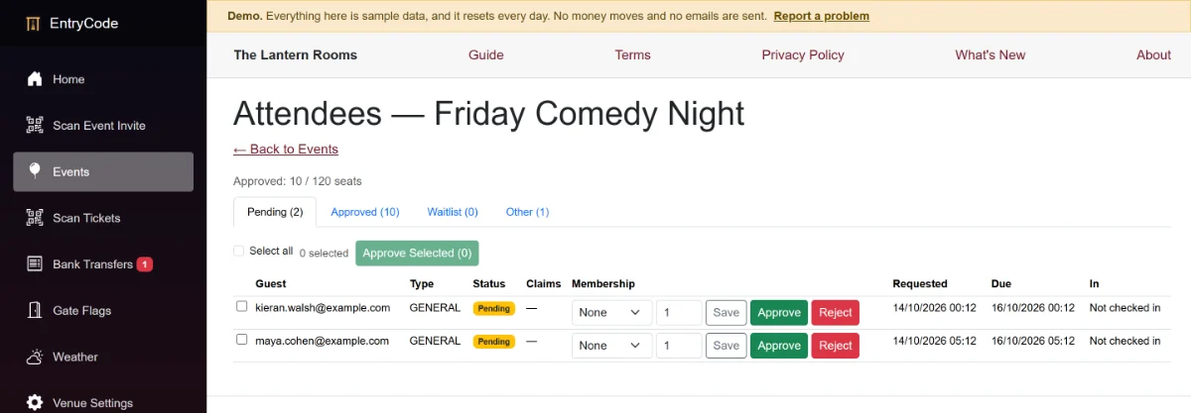Toggle the Select all checkbox

point(238,252)
